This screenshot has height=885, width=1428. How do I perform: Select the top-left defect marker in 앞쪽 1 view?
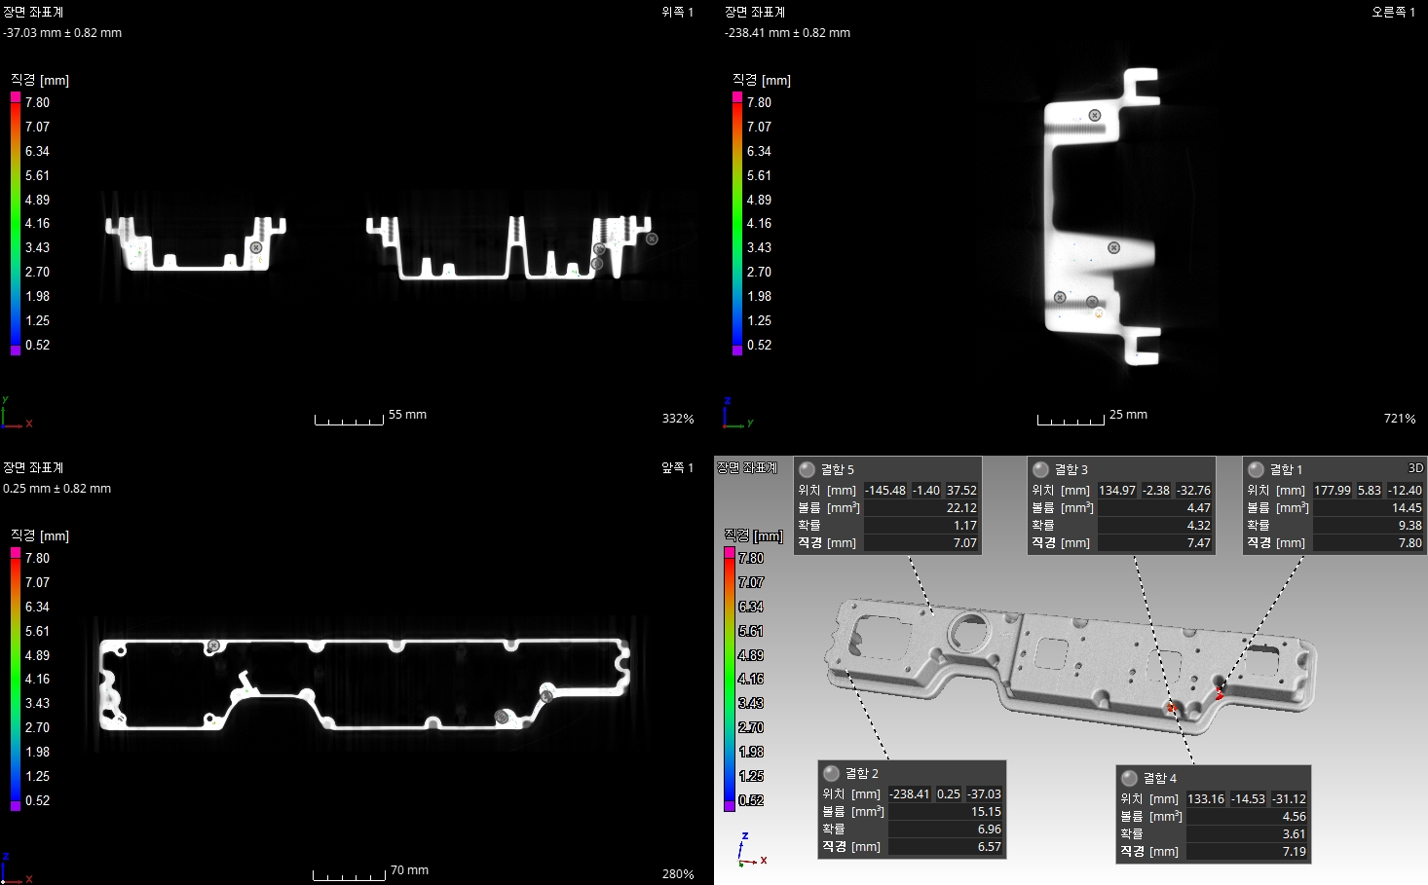pyautogui.click(x=213, y=645)
